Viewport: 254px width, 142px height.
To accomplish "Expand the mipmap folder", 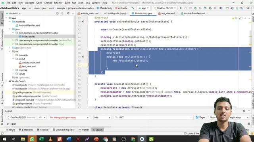I will pyautogui.click(x=13, y=70).
